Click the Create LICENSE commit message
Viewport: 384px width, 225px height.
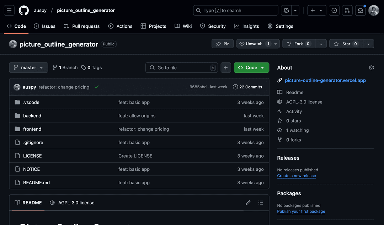(135, 156)
